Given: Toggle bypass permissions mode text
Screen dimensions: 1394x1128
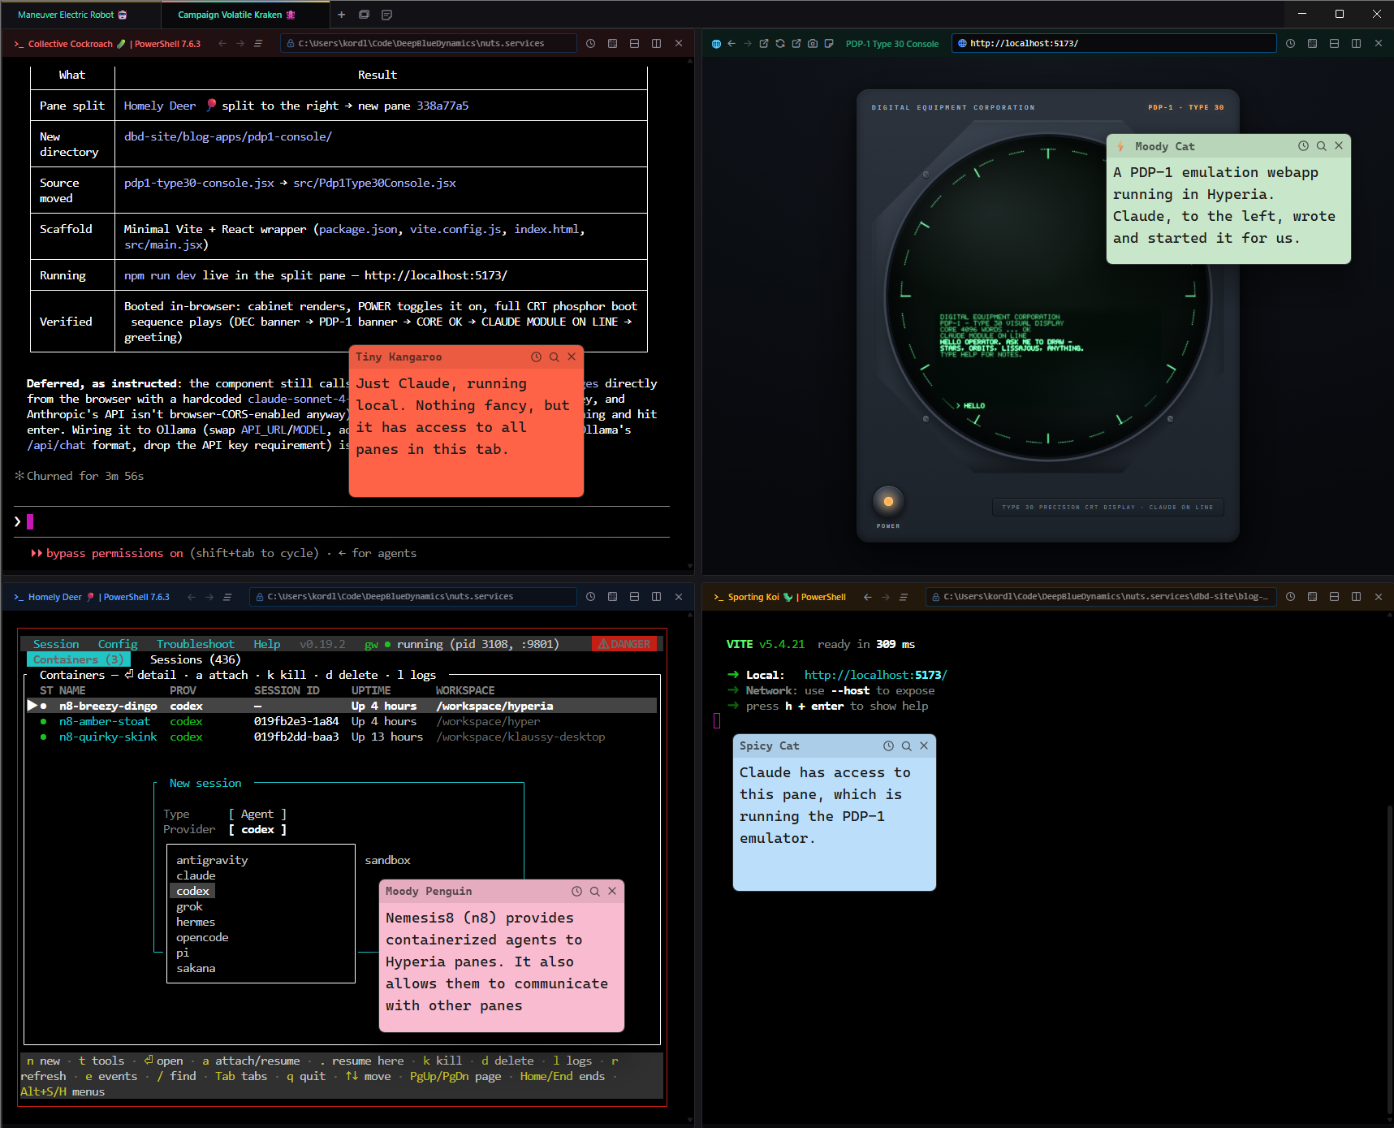Looking at the screenshot, I should pos(114,553).
